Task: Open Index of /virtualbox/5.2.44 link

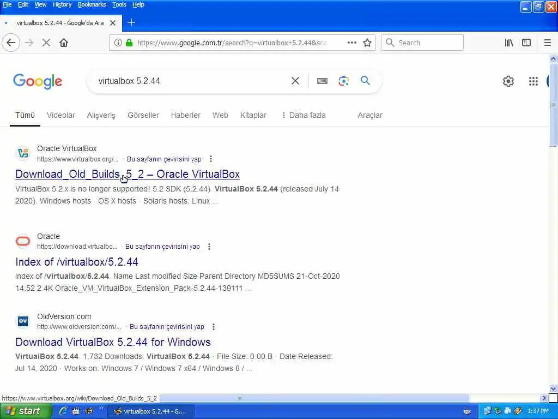Action: point(76,262)
